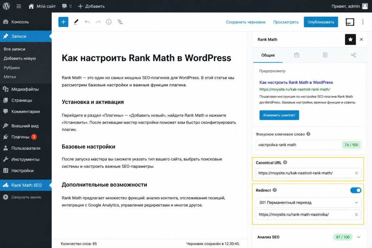Click the undo arrow
This screenshot has height=248, width=372.
click(x=87, y=22)
